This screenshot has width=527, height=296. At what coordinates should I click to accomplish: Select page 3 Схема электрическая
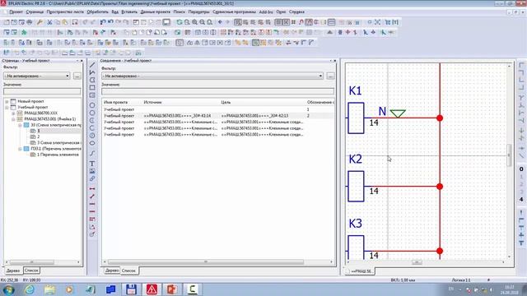(55, 142)
